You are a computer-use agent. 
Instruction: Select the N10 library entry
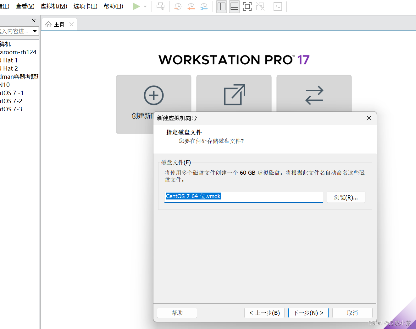5,85
